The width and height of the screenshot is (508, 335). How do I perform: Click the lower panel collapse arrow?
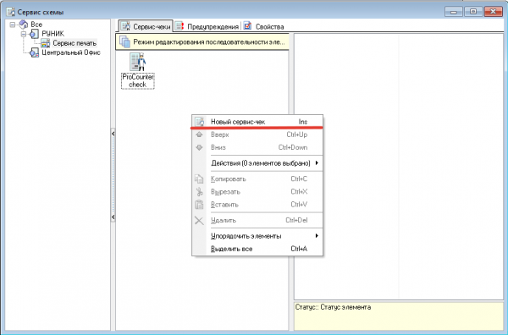pos(113,217)
